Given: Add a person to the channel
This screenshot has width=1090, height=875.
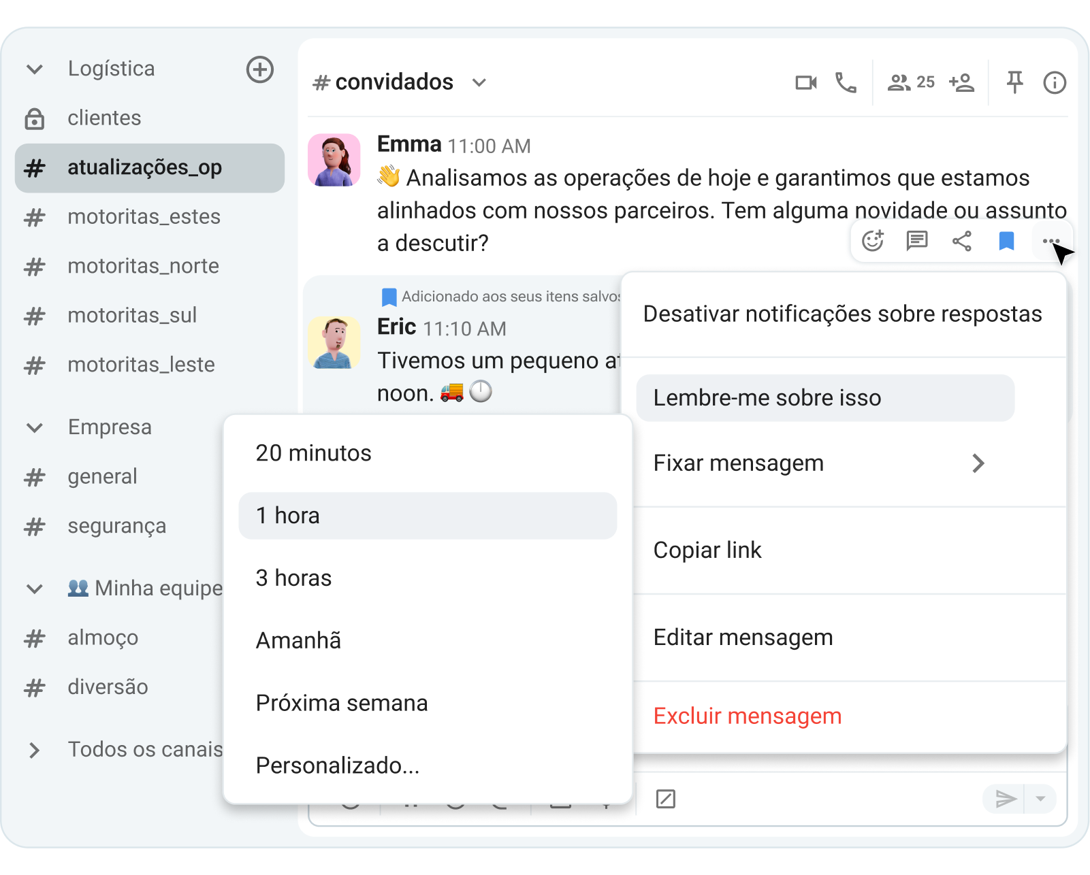Looking at the screenshot, I should pyautogui.click(x=962, y=83).
